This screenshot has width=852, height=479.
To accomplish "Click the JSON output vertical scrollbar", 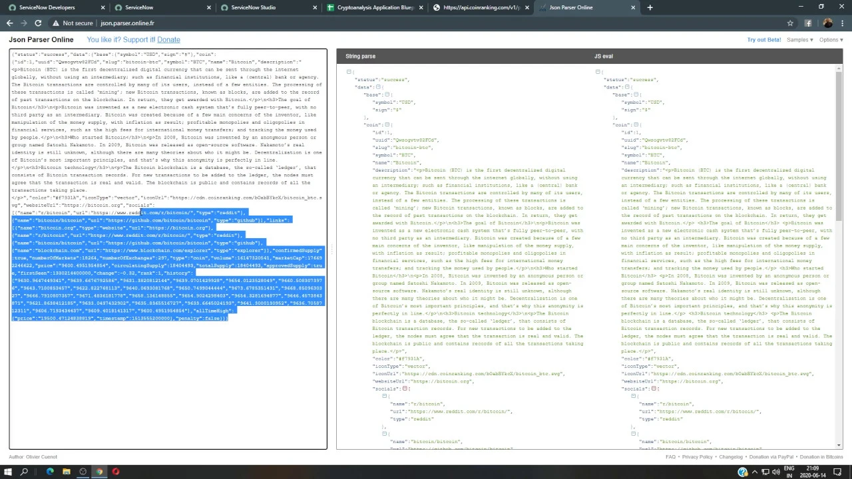I will click(838, 200).
